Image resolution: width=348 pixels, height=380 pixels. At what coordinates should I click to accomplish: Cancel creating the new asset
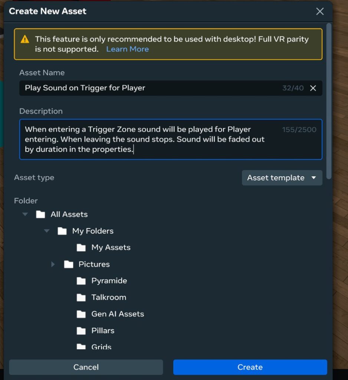[86, 367]
